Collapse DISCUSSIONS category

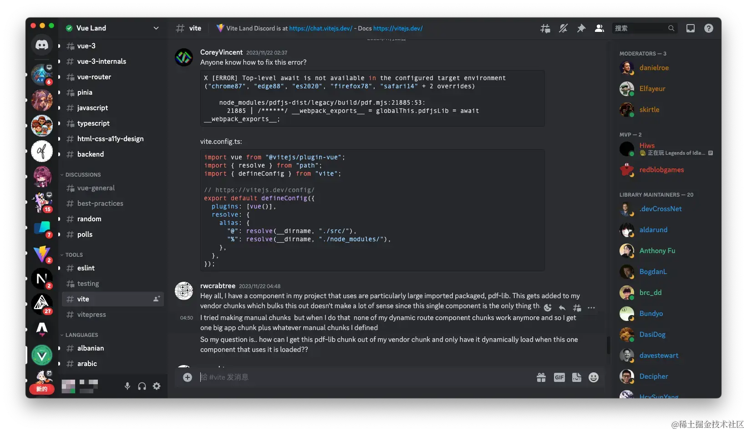81,175
